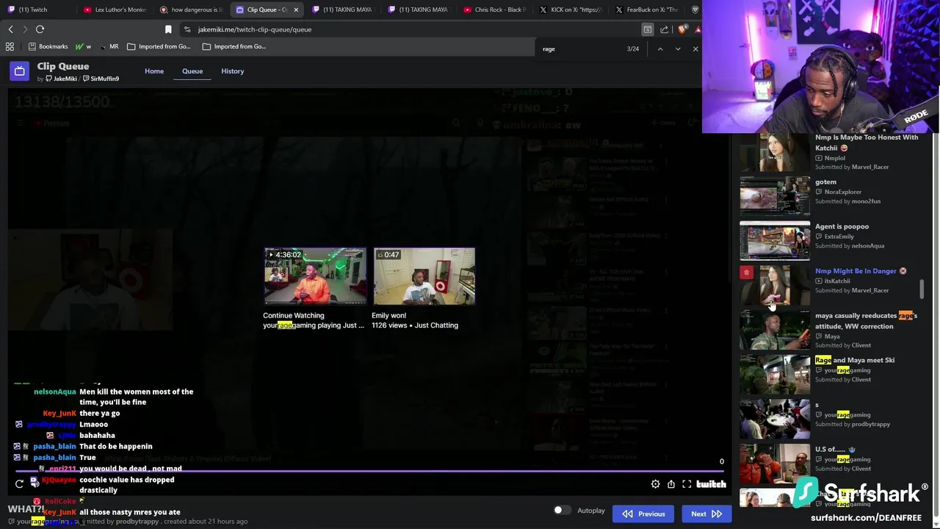Click the Twitch logo in the player
Viewport: 940px width, 529px height.
(x=711, y=484)
